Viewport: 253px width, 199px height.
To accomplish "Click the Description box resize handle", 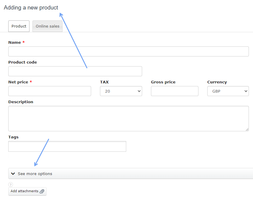I will tap(247, 129).
